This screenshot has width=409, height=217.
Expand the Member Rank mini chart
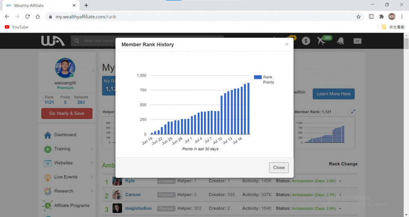(x=353, y=112)
